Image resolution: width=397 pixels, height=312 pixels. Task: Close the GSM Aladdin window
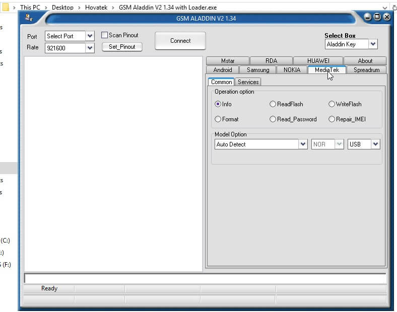point(387,17)
